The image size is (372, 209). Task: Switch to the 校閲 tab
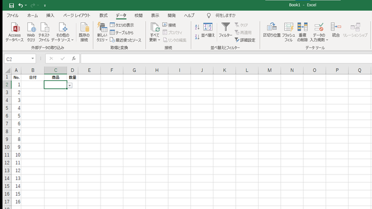(139, 16)
